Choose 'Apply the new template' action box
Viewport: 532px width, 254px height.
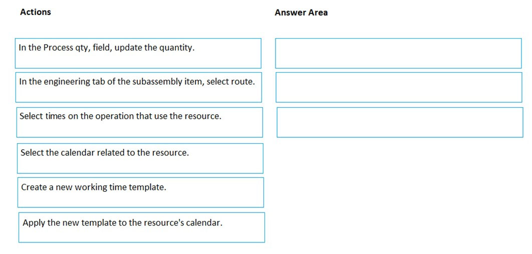pyautogui.click(x=141, y=227)
